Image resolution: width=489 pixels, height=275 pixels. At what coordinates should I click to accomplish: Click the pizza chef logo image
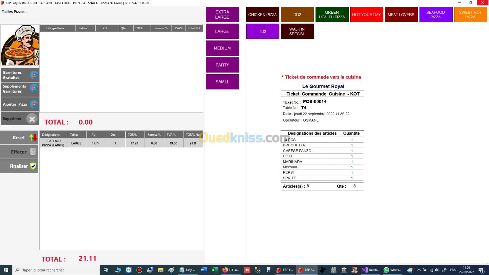pos(20,45)
